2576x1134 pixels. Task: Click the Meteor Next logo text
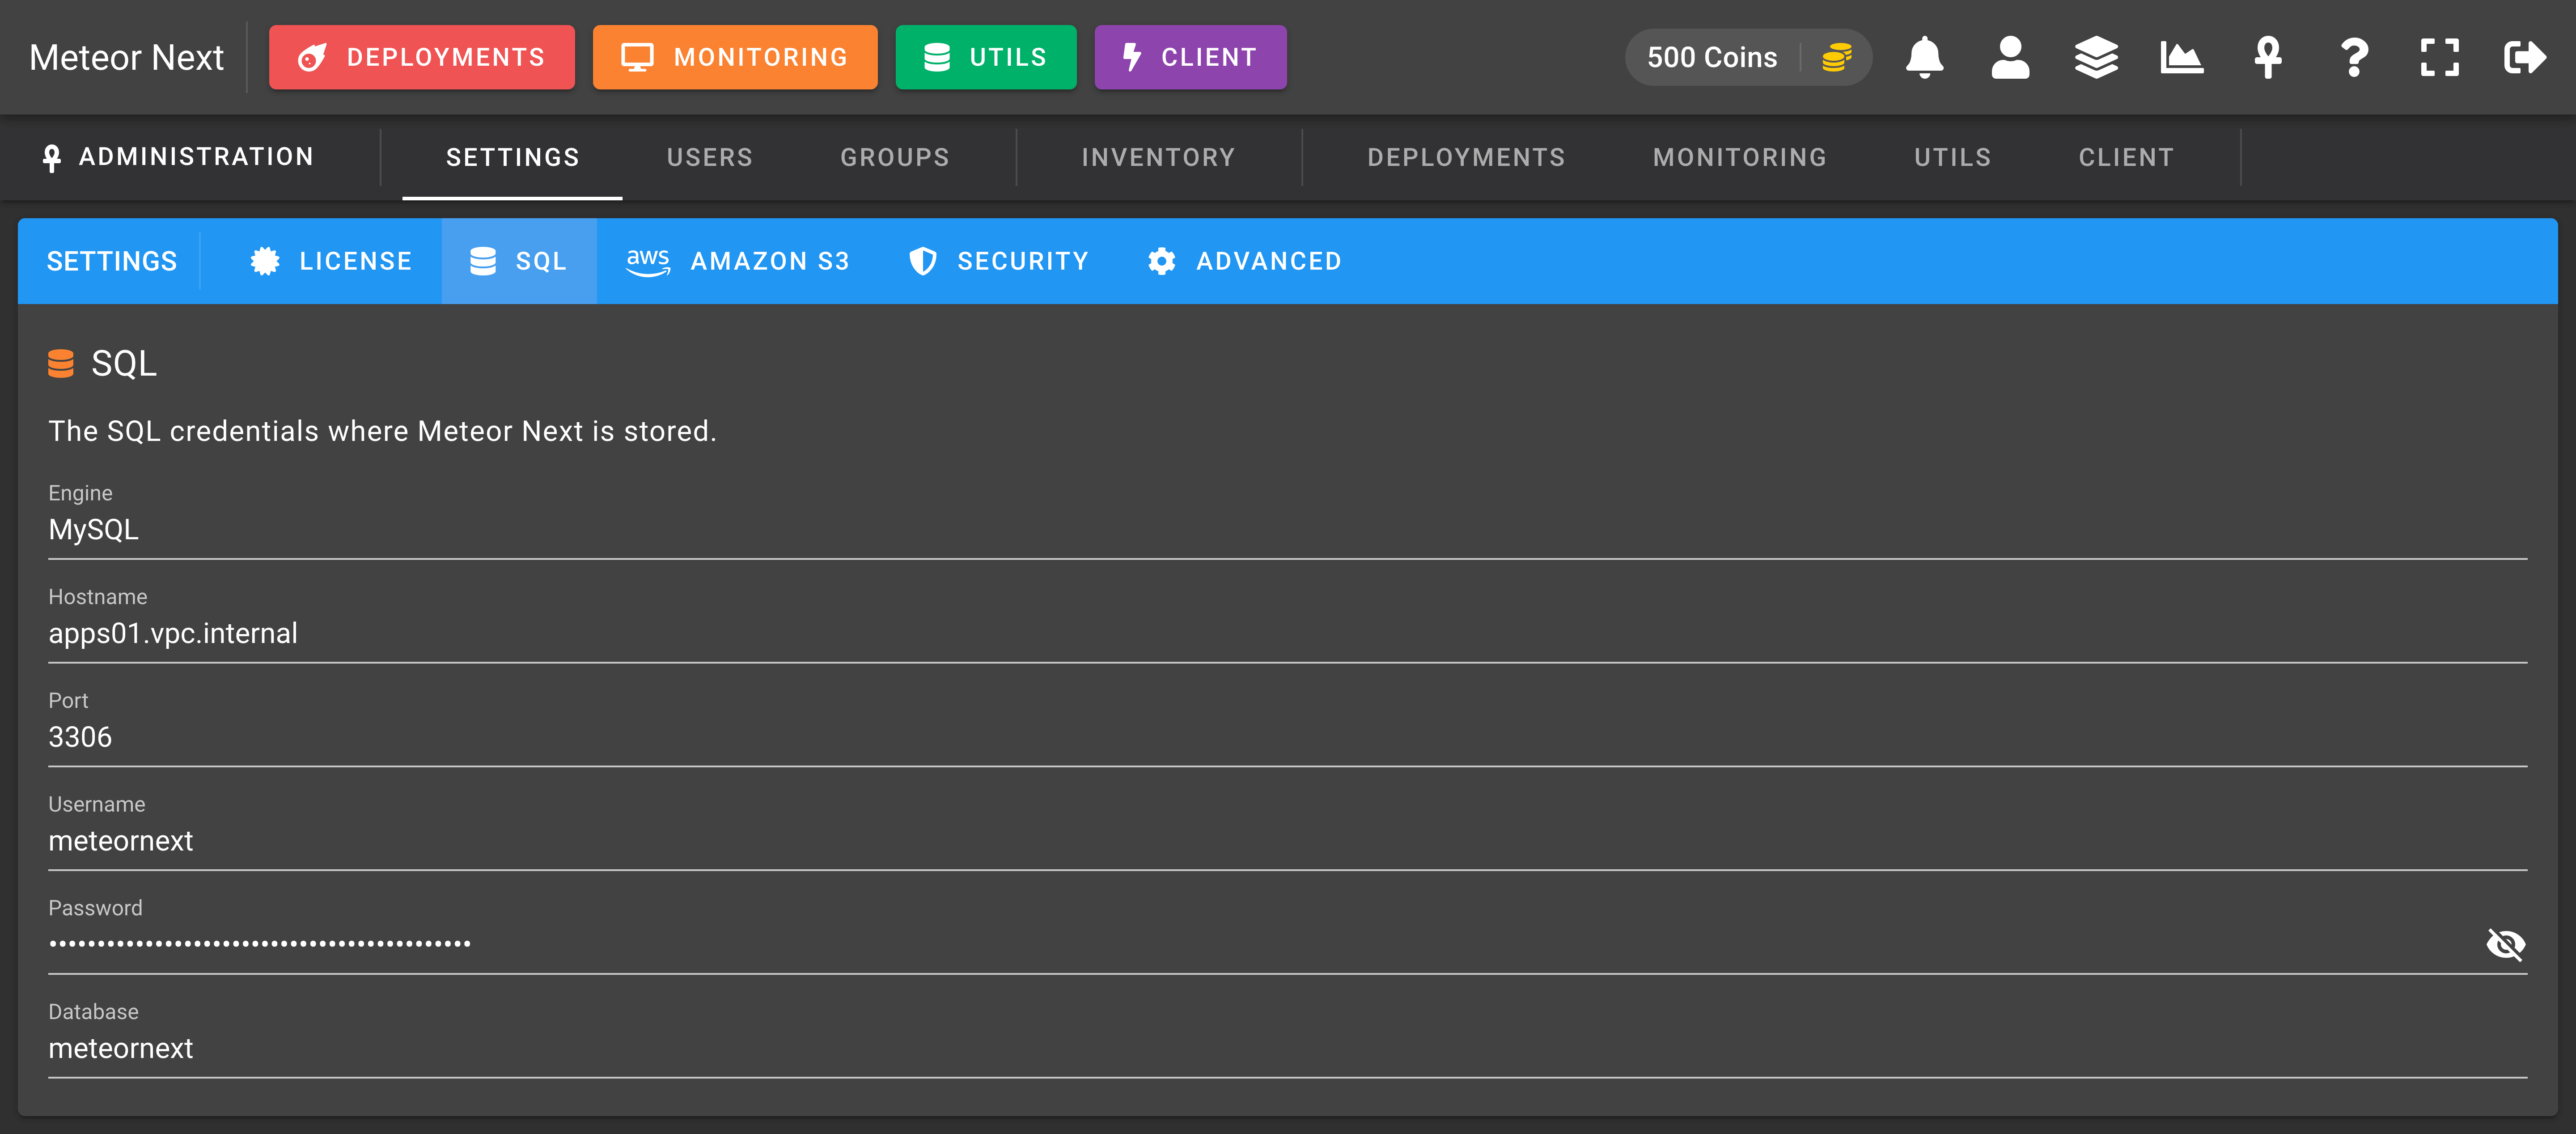click(x=126, y=57)
